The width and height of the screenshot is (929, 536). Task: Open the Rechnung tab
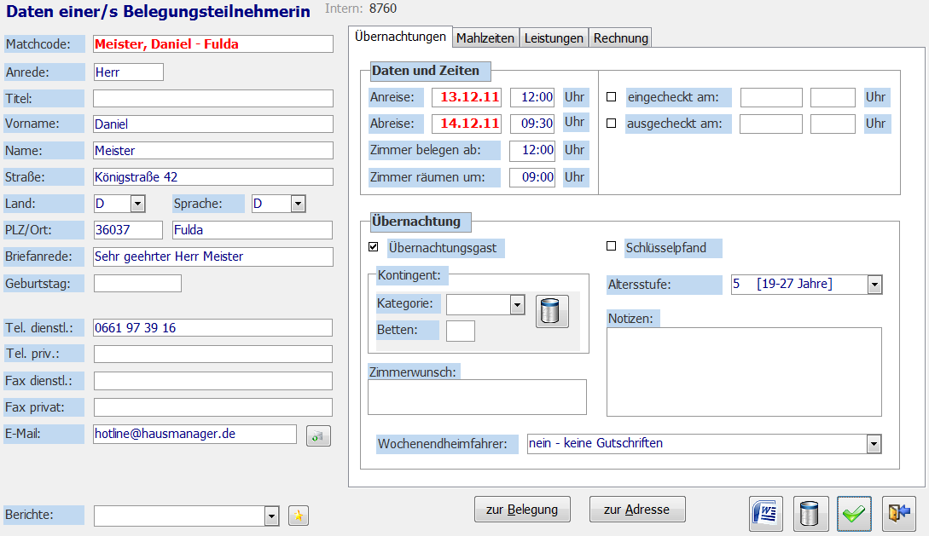621,38
